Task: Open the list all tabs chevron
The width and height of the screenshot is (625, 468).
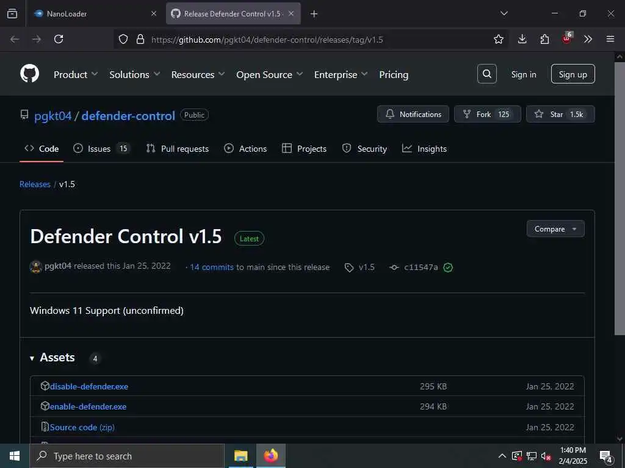Action: click(x=504, y=13)
